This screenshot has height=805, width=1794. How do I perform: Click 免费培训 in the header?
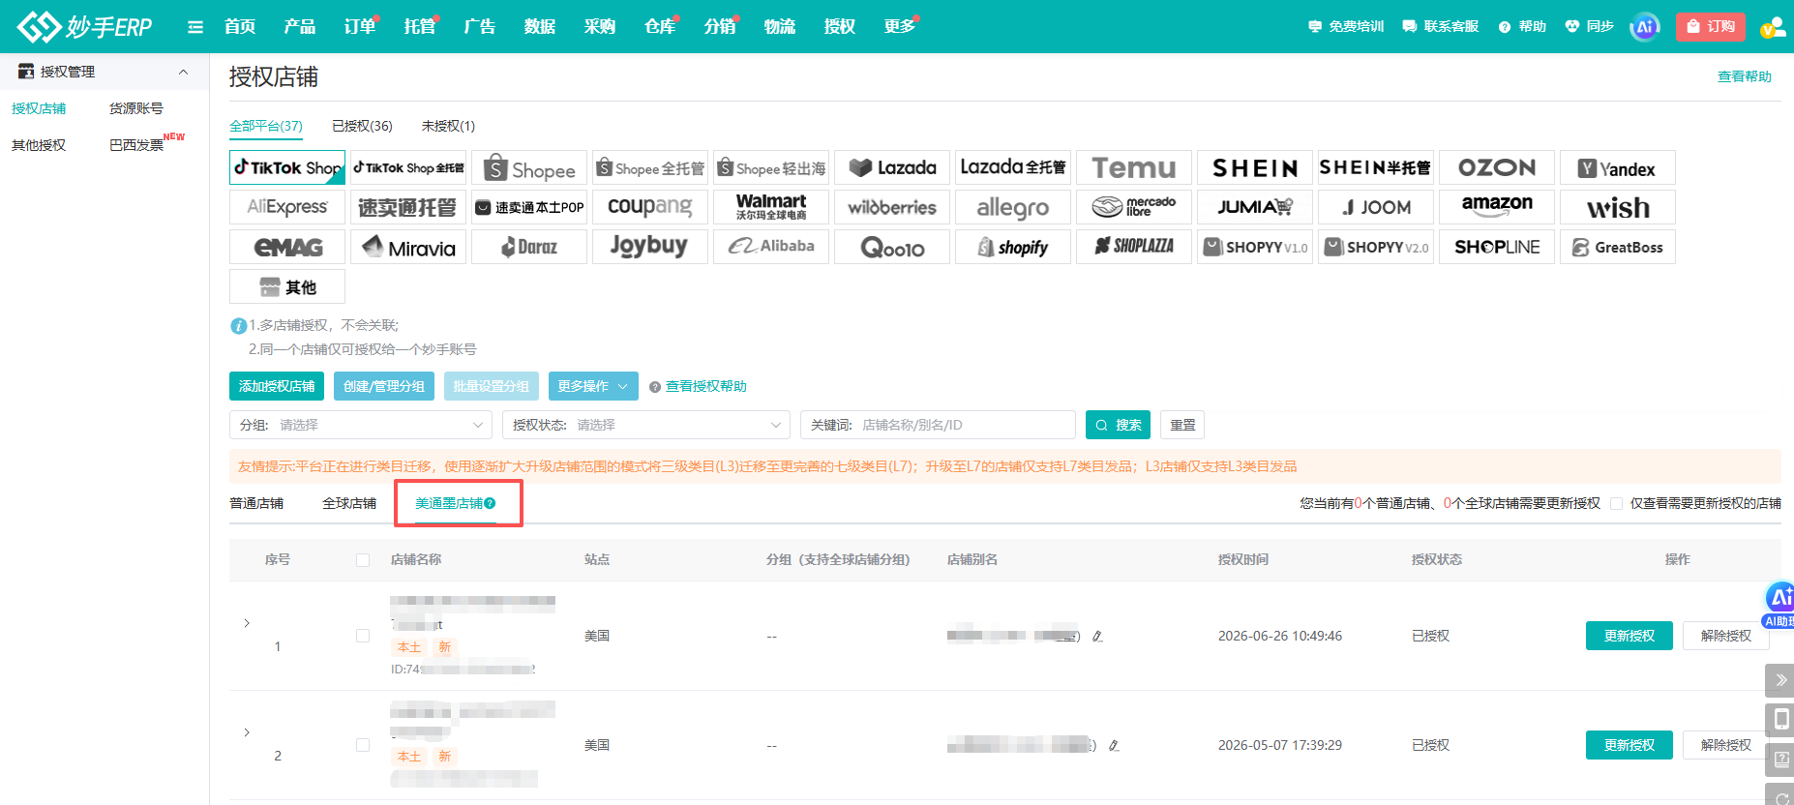tap(1346, 26)
